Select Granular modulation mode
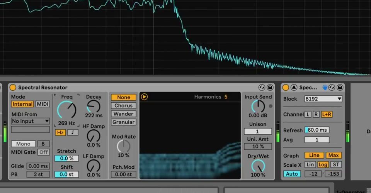 click(x=124, y=122)
